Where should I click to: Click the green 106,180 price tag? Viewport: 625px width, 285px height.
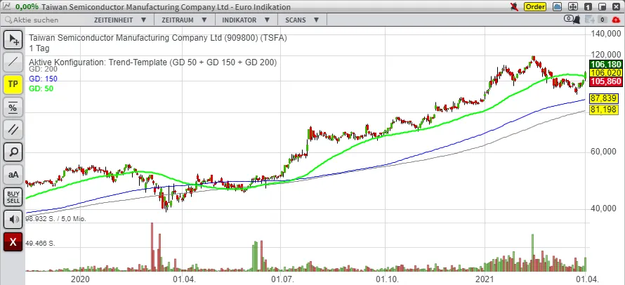point(605,65)
